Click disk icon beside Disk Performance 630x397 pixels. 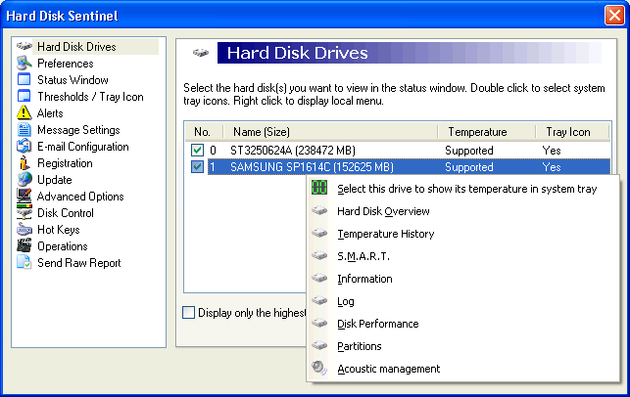[319, 323]
